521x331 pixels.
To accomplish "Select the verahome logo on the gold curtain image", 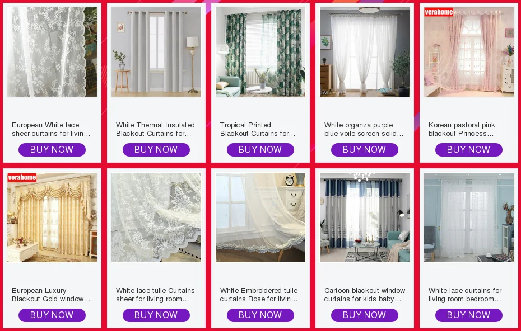I will (22, 177).
